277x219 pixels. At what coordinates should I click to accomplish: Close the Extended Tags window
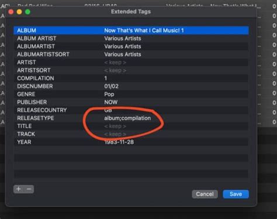click(11, 12)
